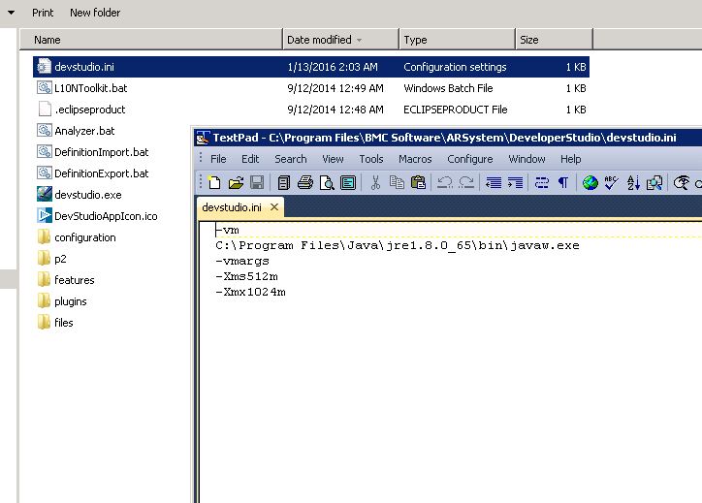The height and width of the screenshot is (503, 702).
Task: Open the Macros menu
Action: (415, 159)
